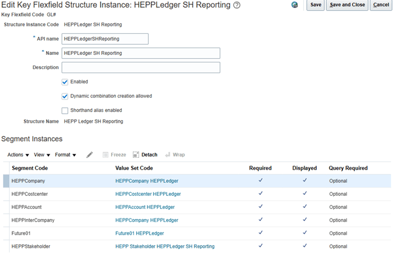
Task: Click the globe icon beside Save
Action: [295, 5]
